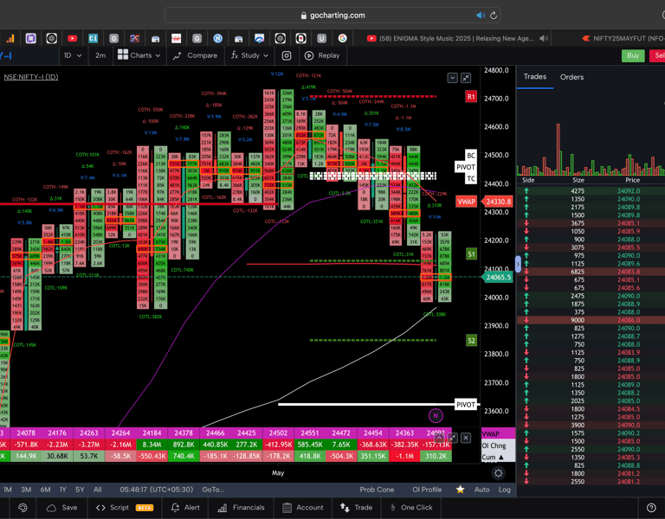Click the gocharting.com address bar

(332, 16)
